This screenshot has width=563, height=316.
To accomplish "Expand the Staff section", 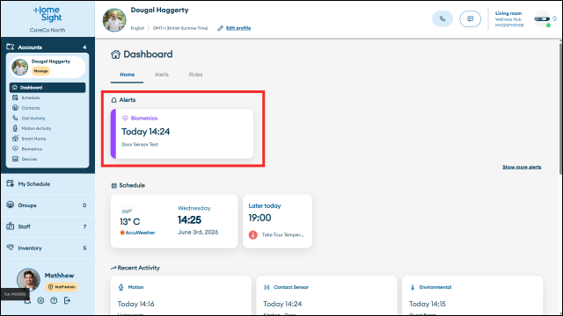I will 48,226.
